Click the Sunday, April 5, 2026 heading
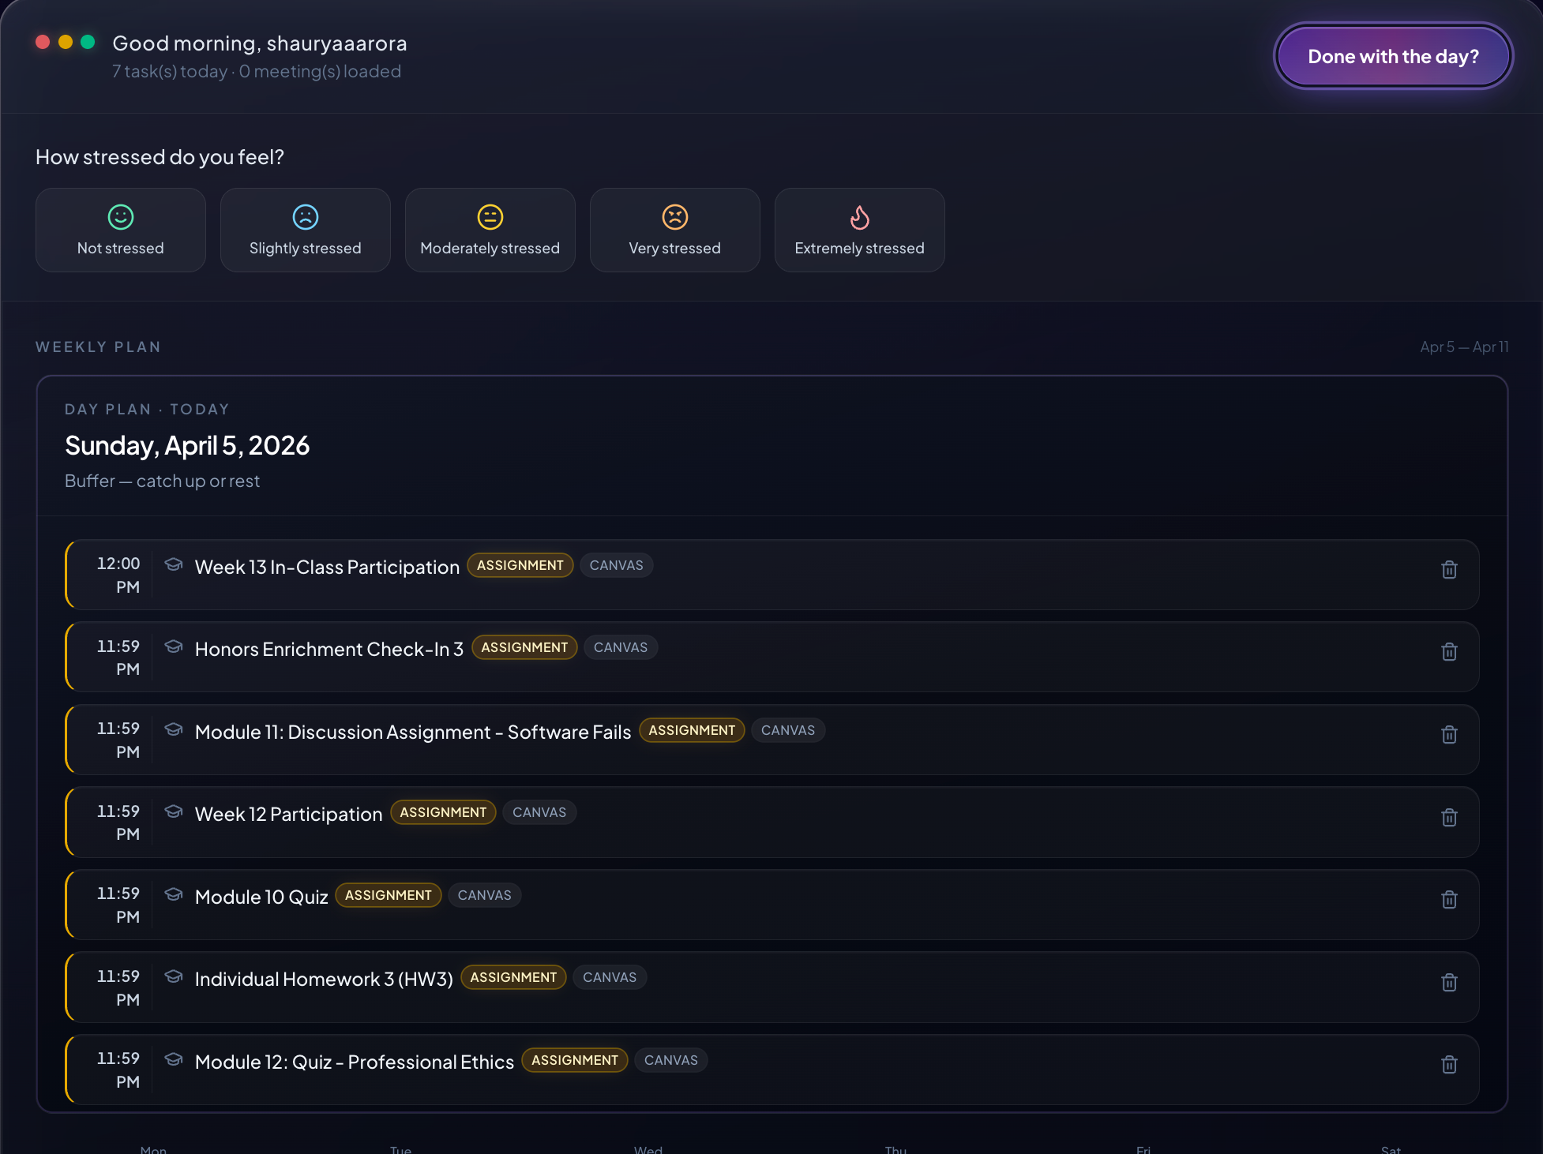Screen dimensions: 1543x1154 [x=187, y=446]
